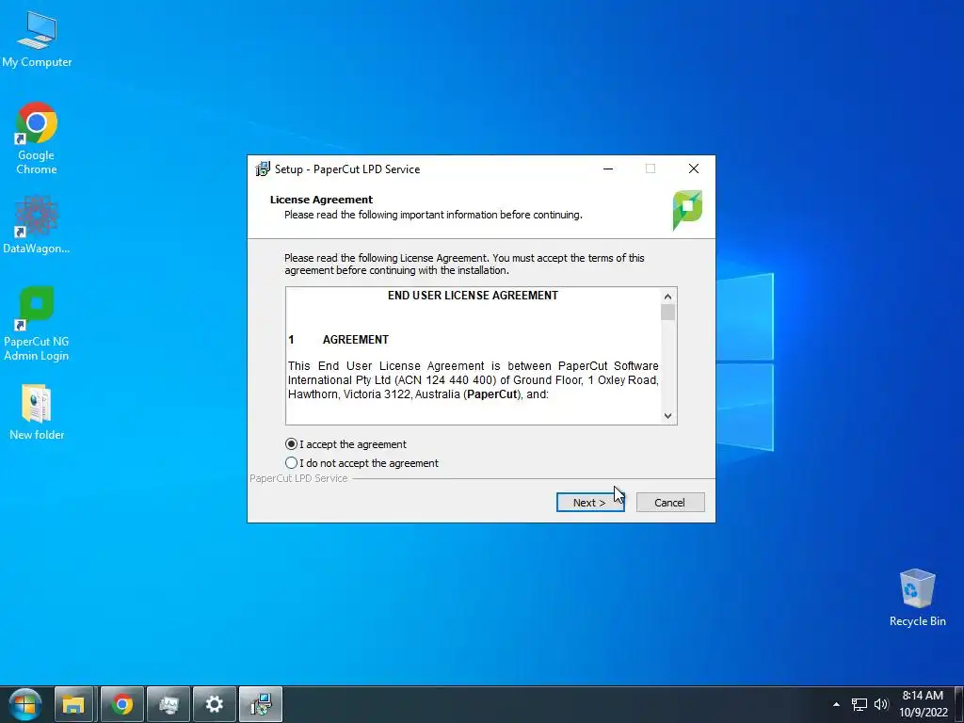Viewport: 964px width, 723px height.
Task: Open the network tray icon
Action: pos(859,704)
